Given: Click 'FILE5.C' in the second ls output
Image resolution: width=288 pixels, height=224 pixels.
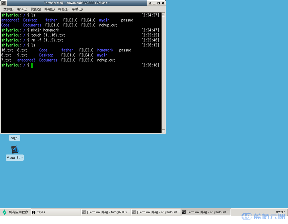Looking at the screenshot, I should pyautogui.click(x=86, y=60).
